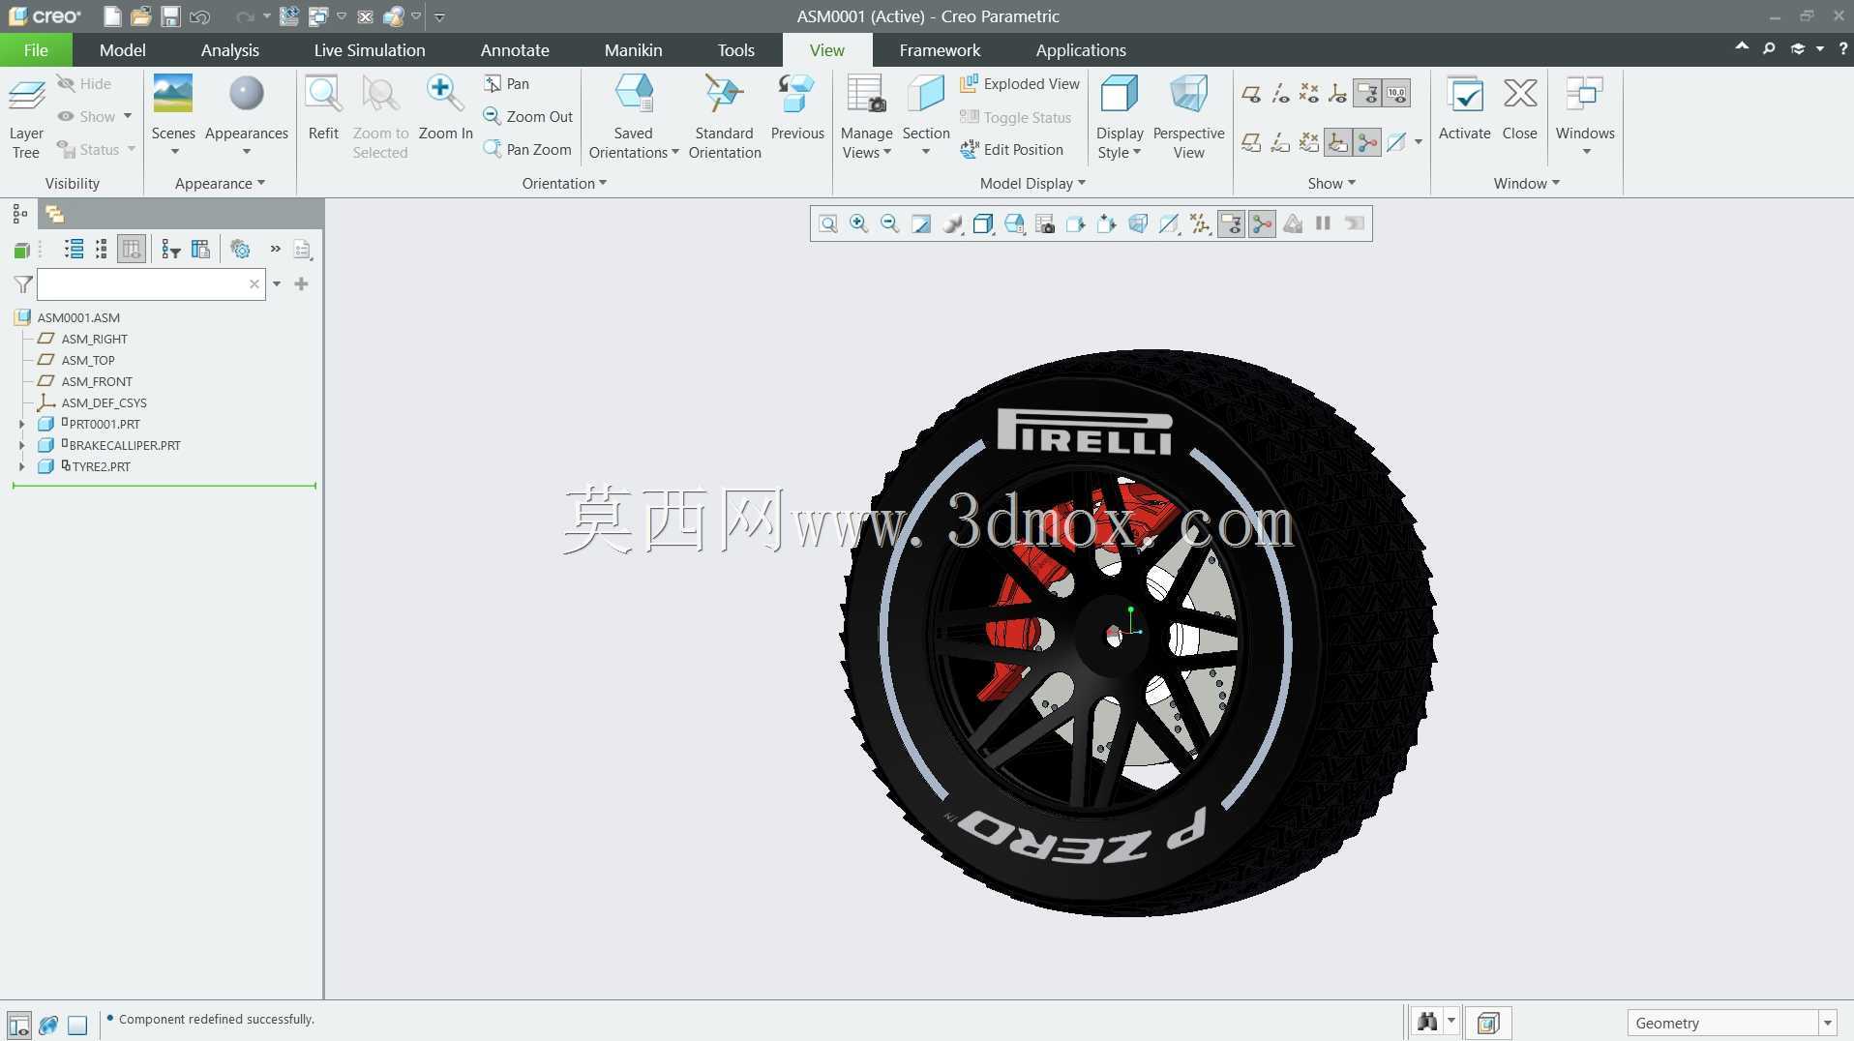Open the Live Simulation tab
Viewport: 1854px width, 1041px height.
[x=370, y=50]
